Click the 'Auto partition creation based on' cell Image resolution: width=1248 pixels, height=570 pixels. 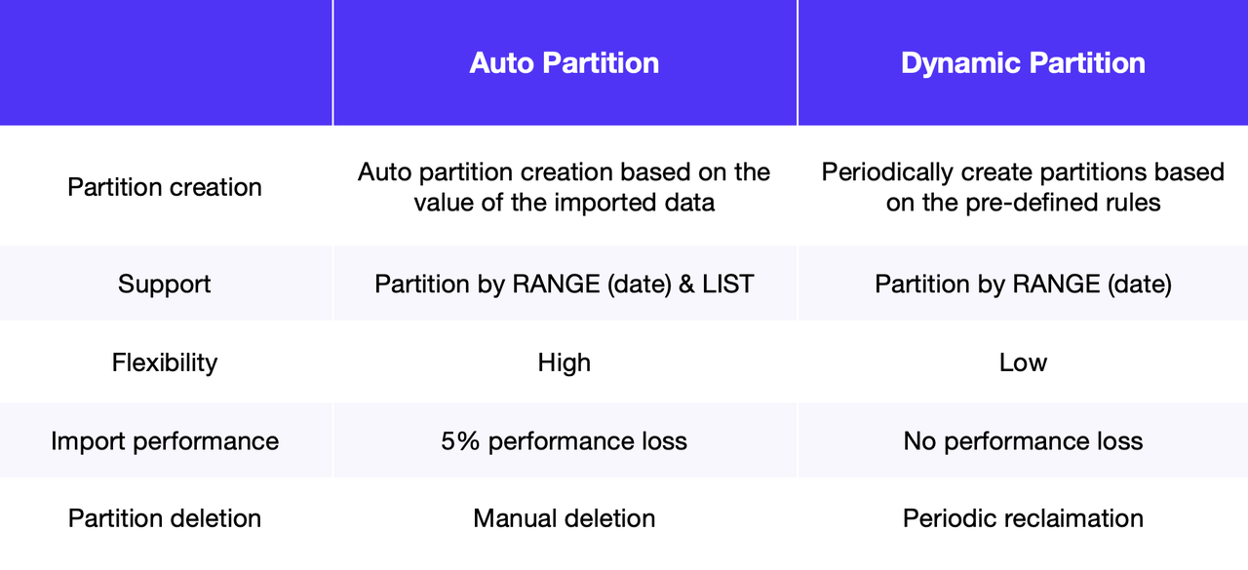pos(565,187)
